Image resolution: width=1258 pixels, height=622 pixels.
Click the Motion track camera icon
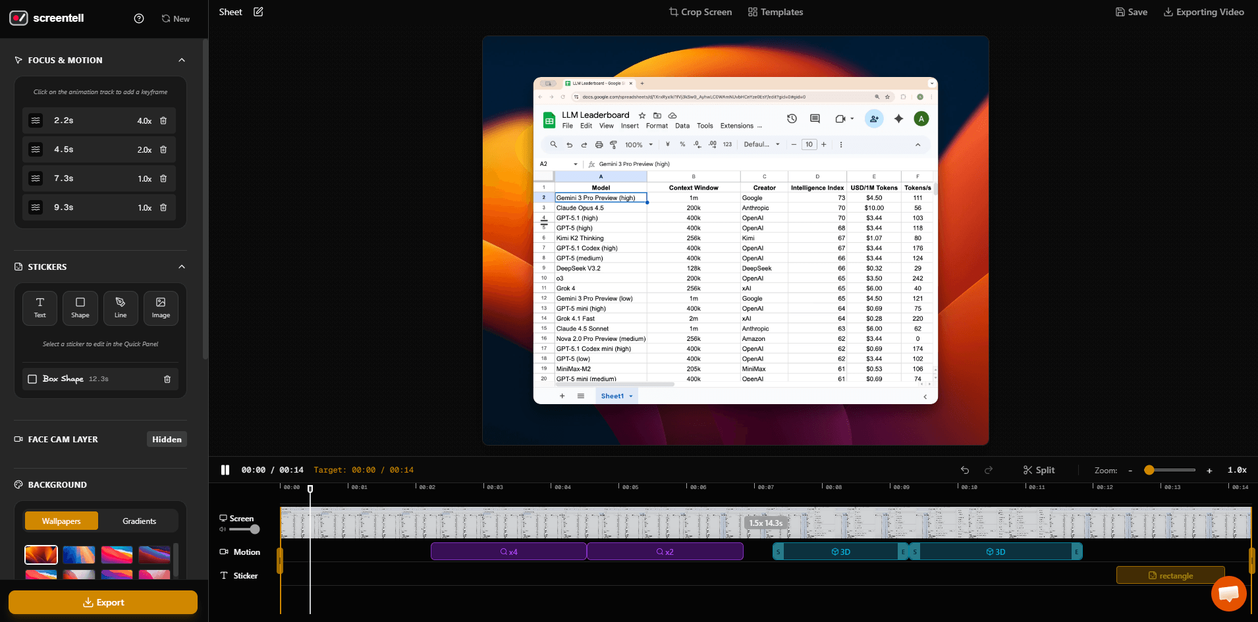click(x=224, y=552)
